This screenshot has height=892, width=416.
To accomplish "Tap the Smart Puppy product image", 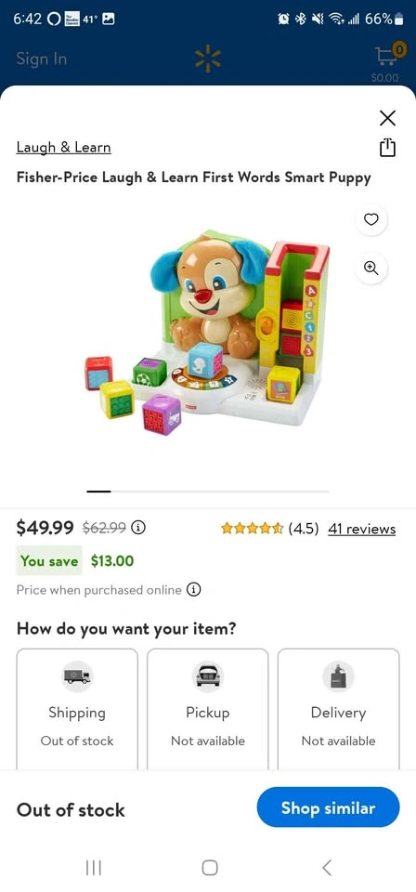I will click(207, 332).
